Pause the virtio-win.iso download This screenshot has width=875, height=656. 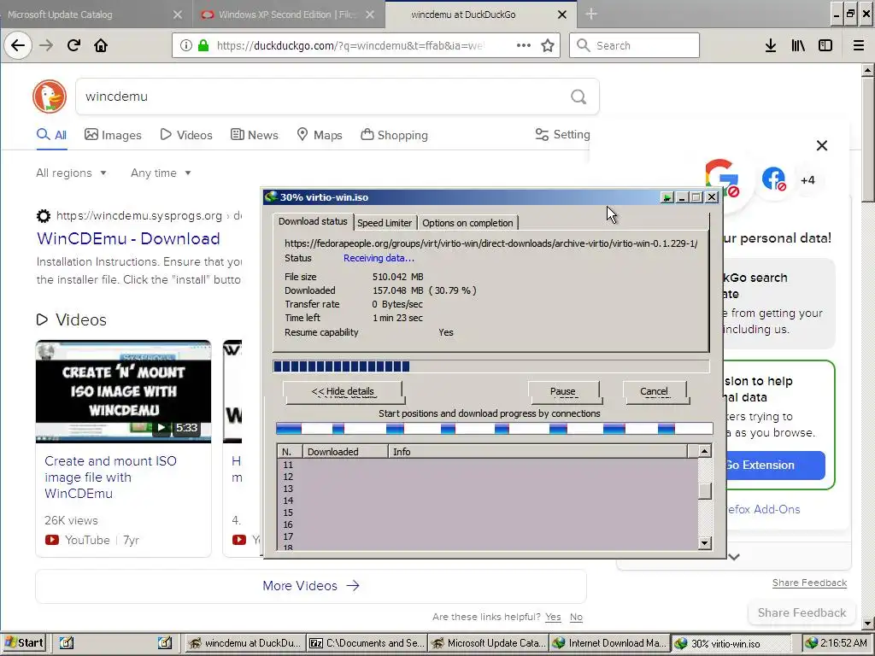(x=563, y=391)
